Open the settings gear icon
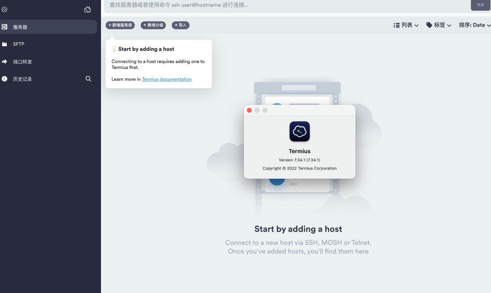This screenshot has height=293, width=491. pyautogui.click(x=5, y=10)
